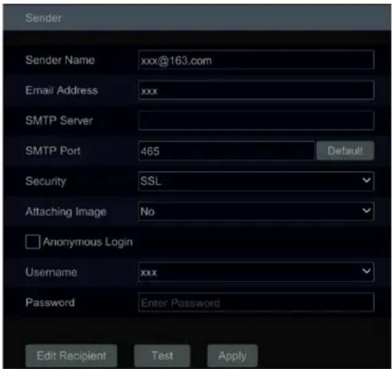
Task: Click the SMTP Port field showing 465
Action: pyautogui.click(x=227, y=151)
